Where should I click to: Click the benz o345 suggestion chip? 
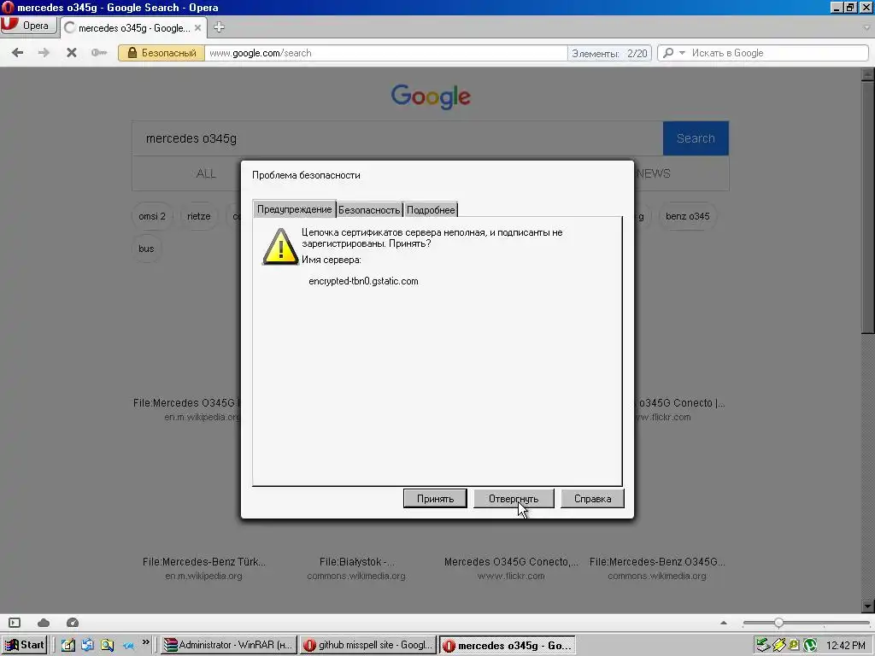(688, 216)
